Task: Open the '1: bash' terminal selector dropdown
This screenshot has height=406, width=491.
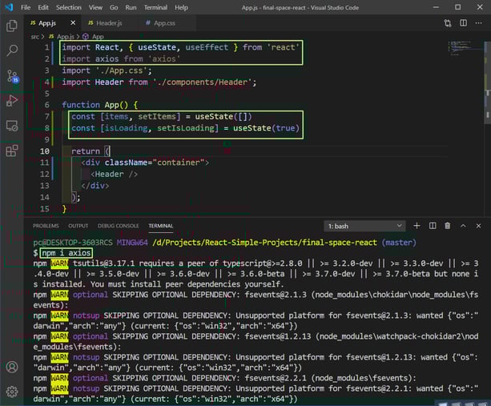Action: [364, 226]
